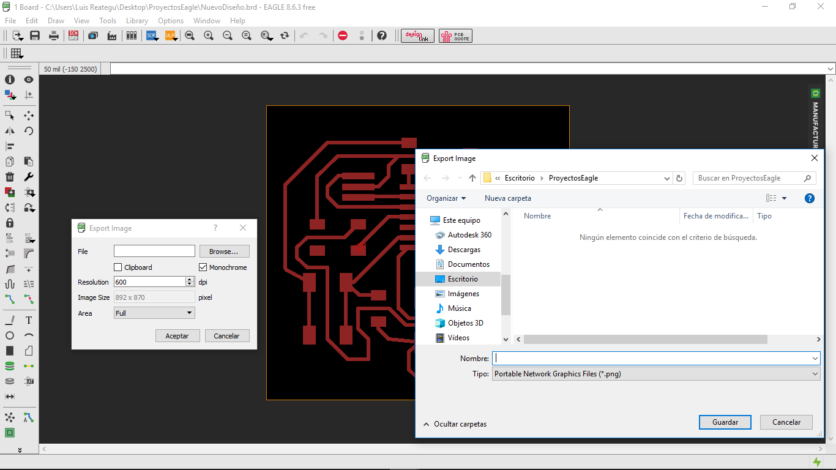Click Cancelar in the save file dialog
This screenshot has height=470, width=836.
786,422
